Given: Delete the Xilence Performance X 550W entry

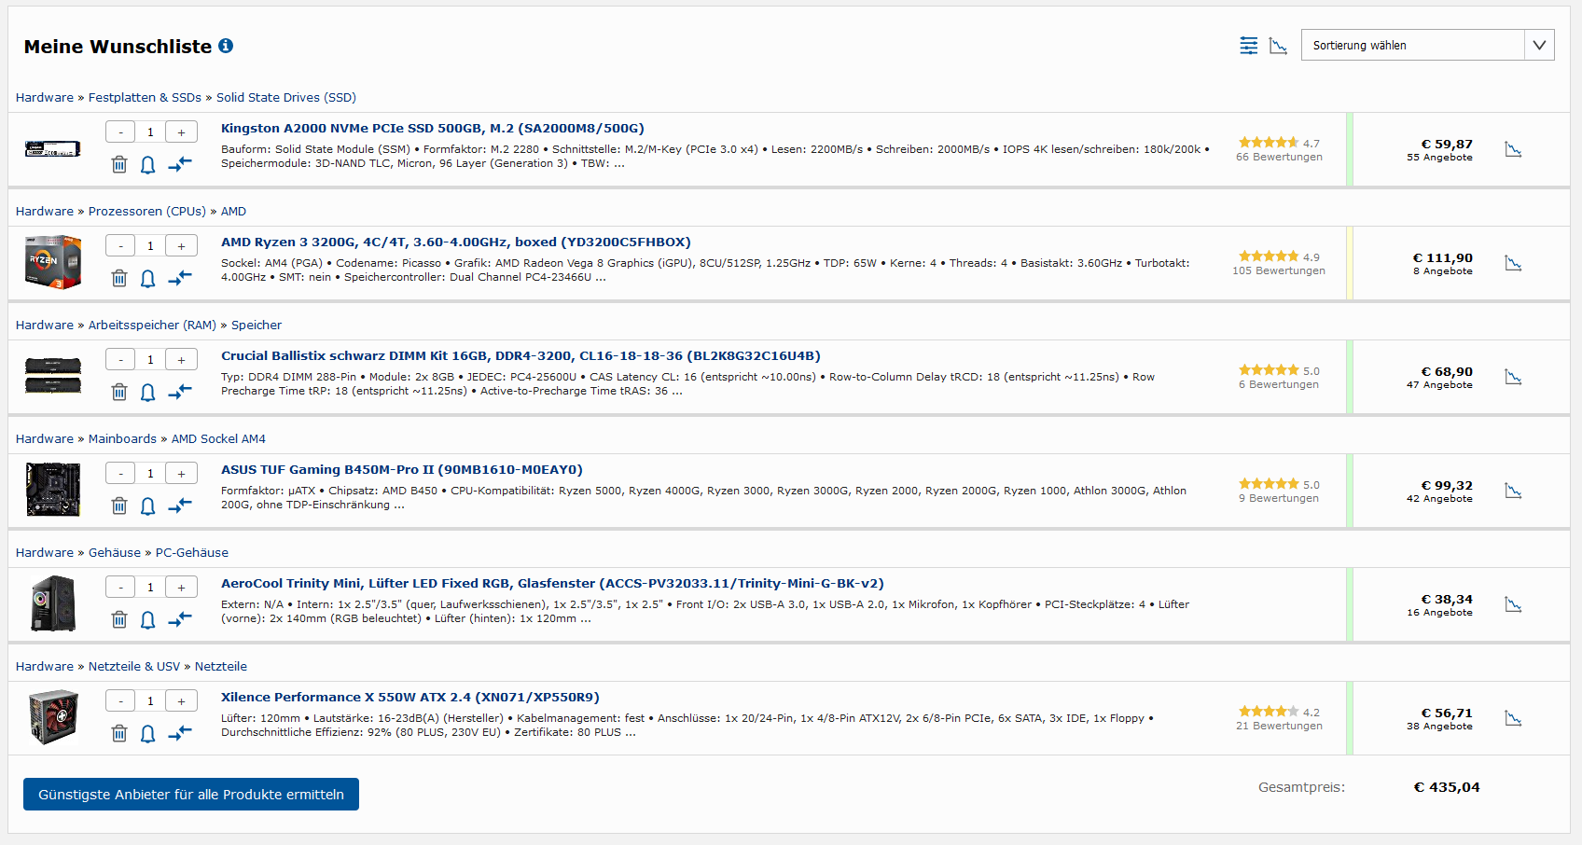Looking at the screenshot, I should [119, 733].
